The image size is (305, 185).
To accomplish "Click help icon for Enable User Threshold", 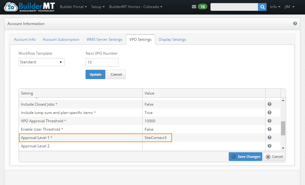I will 269,129.
